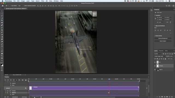This screenshot has height=98, width=175.
Task: Toggle Show Transform Controls checkbox
Action: [24, 6]
